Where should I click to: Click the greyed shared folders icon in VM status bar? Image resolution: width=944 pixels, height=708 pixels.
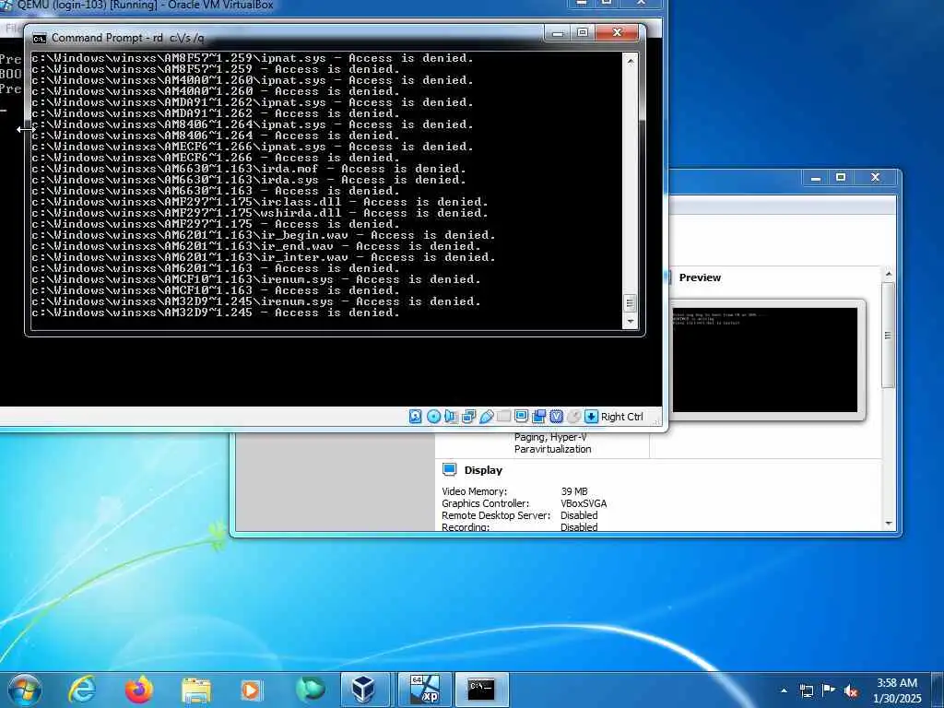coord(504,417)
